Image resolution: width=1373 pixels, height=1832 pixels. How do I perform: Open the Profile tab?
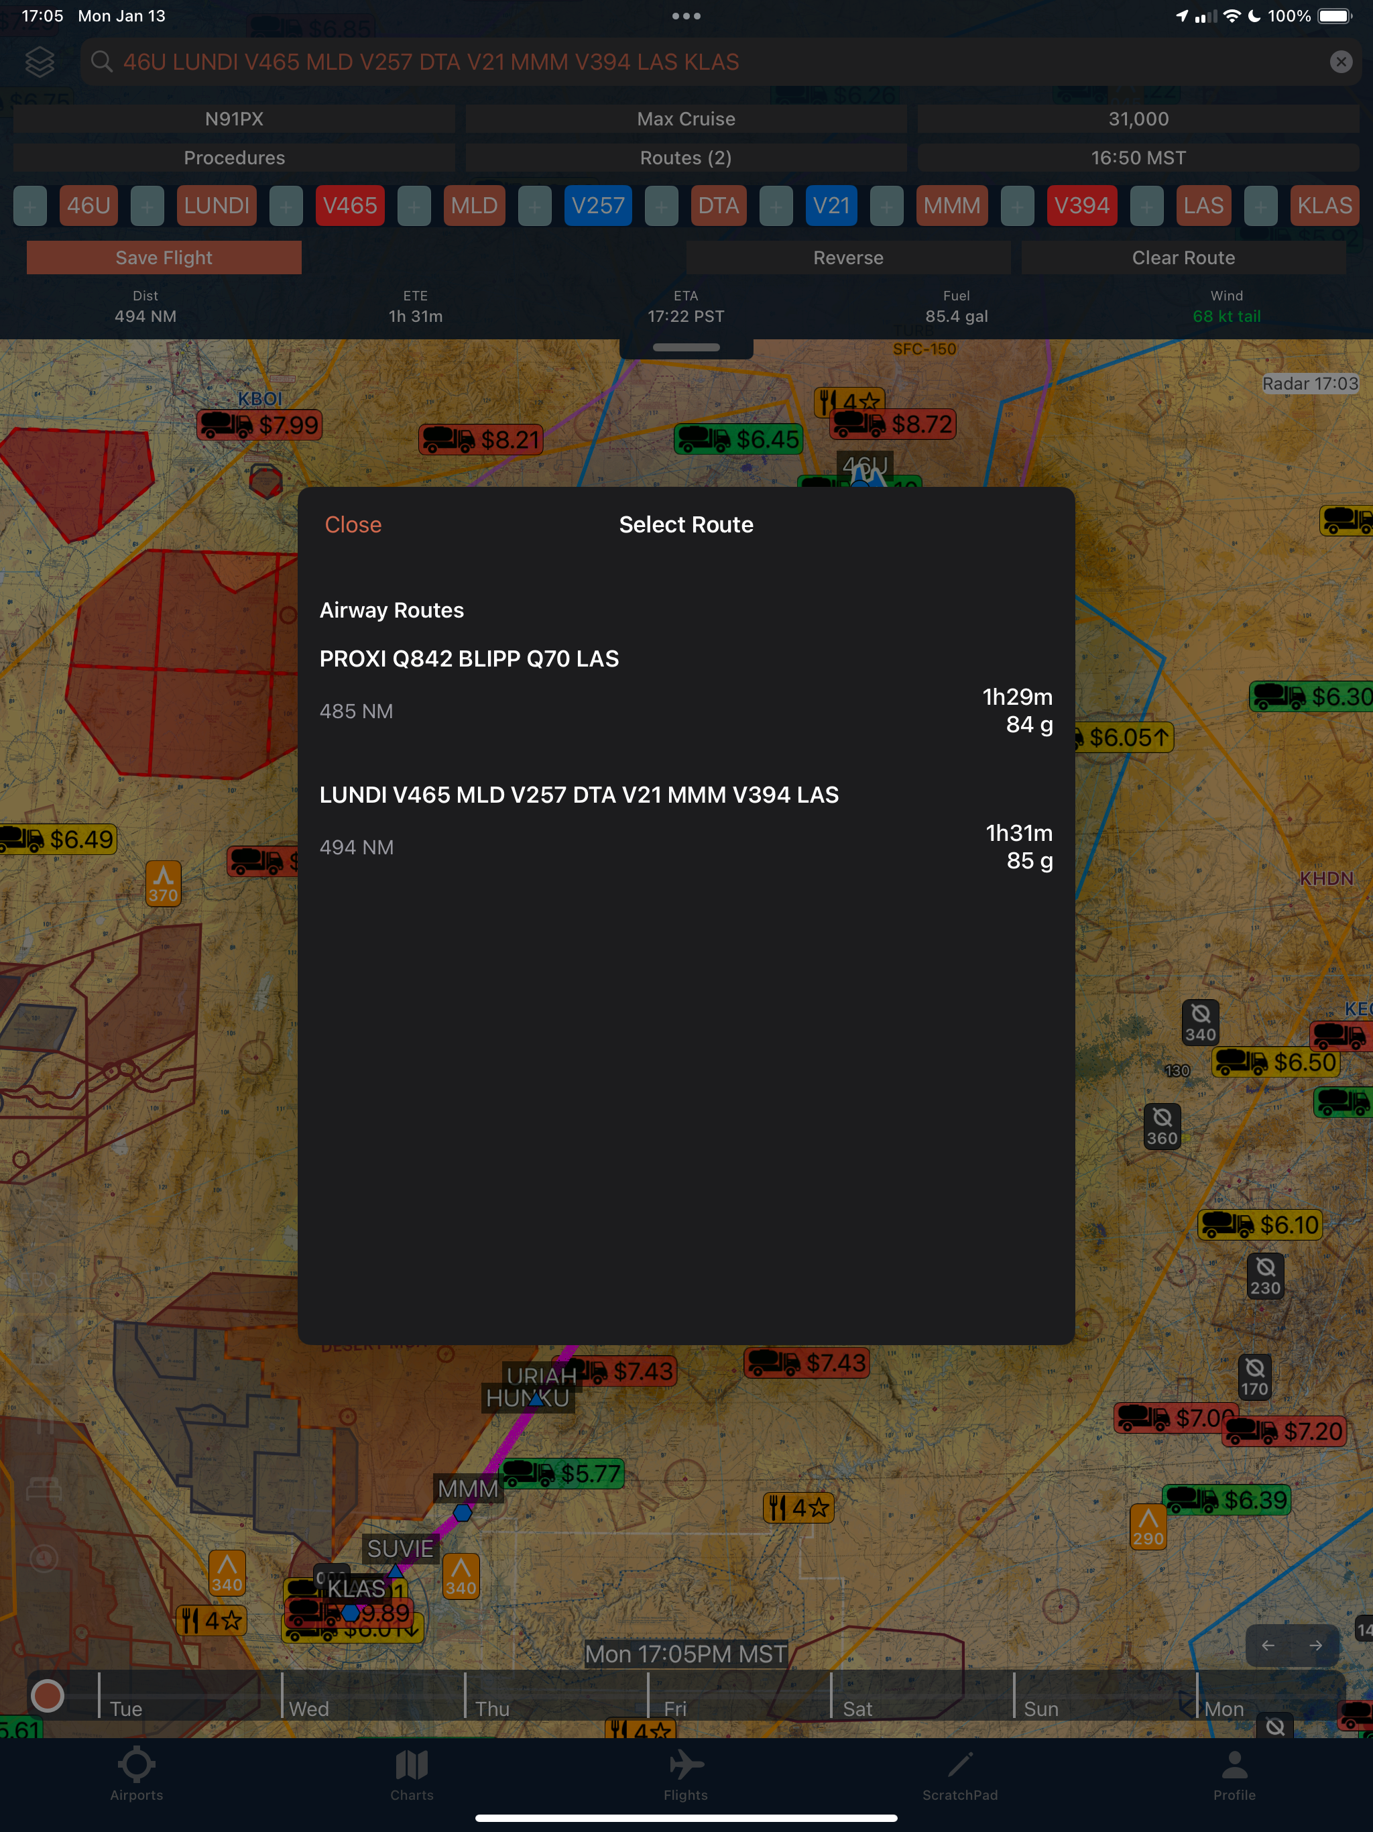[x=1234, y=1775]
